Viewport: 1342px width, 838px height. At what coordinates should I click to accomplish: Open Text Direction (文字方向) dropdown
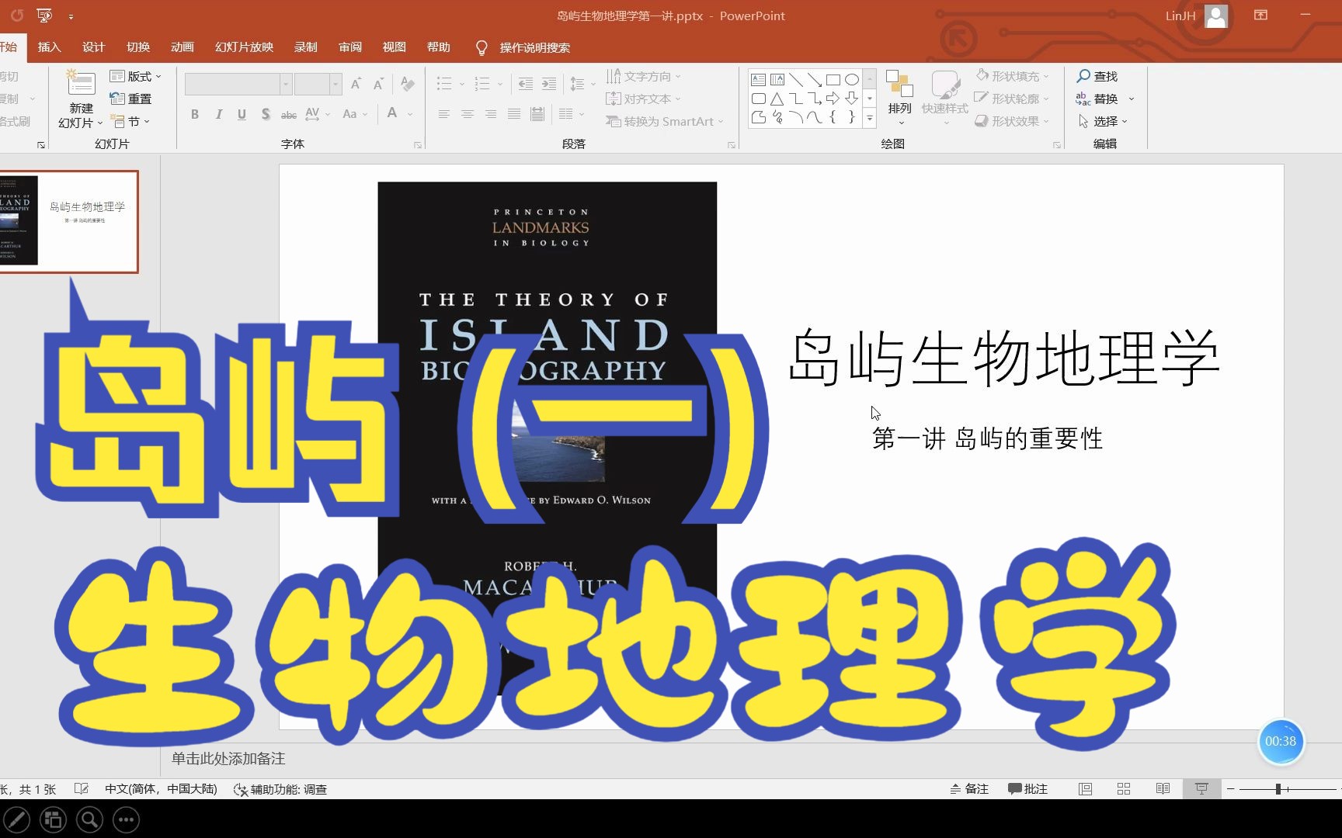tap(643, 76)
